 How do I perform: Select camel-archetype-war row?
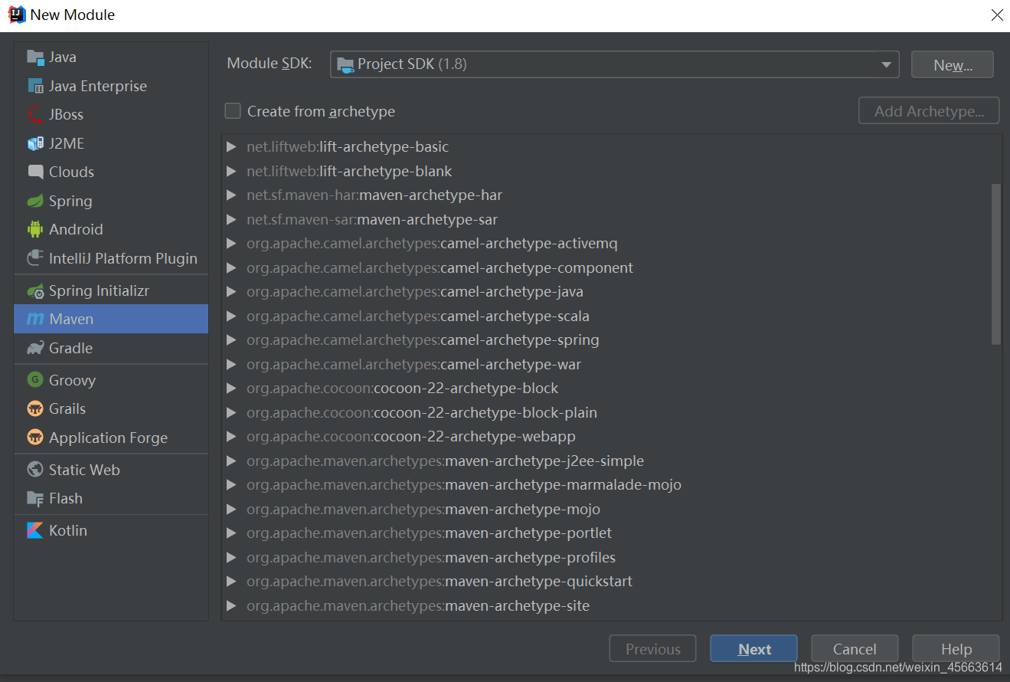pyautogui.click(x=605, y=365)
